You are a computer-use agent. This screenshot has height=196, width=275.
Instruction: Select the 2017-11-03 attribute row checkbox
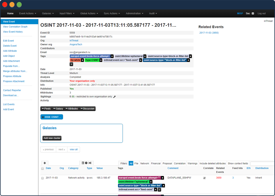click(x=42, y=178)
